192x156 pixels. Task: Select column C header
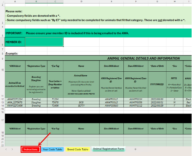coord(55,2)
